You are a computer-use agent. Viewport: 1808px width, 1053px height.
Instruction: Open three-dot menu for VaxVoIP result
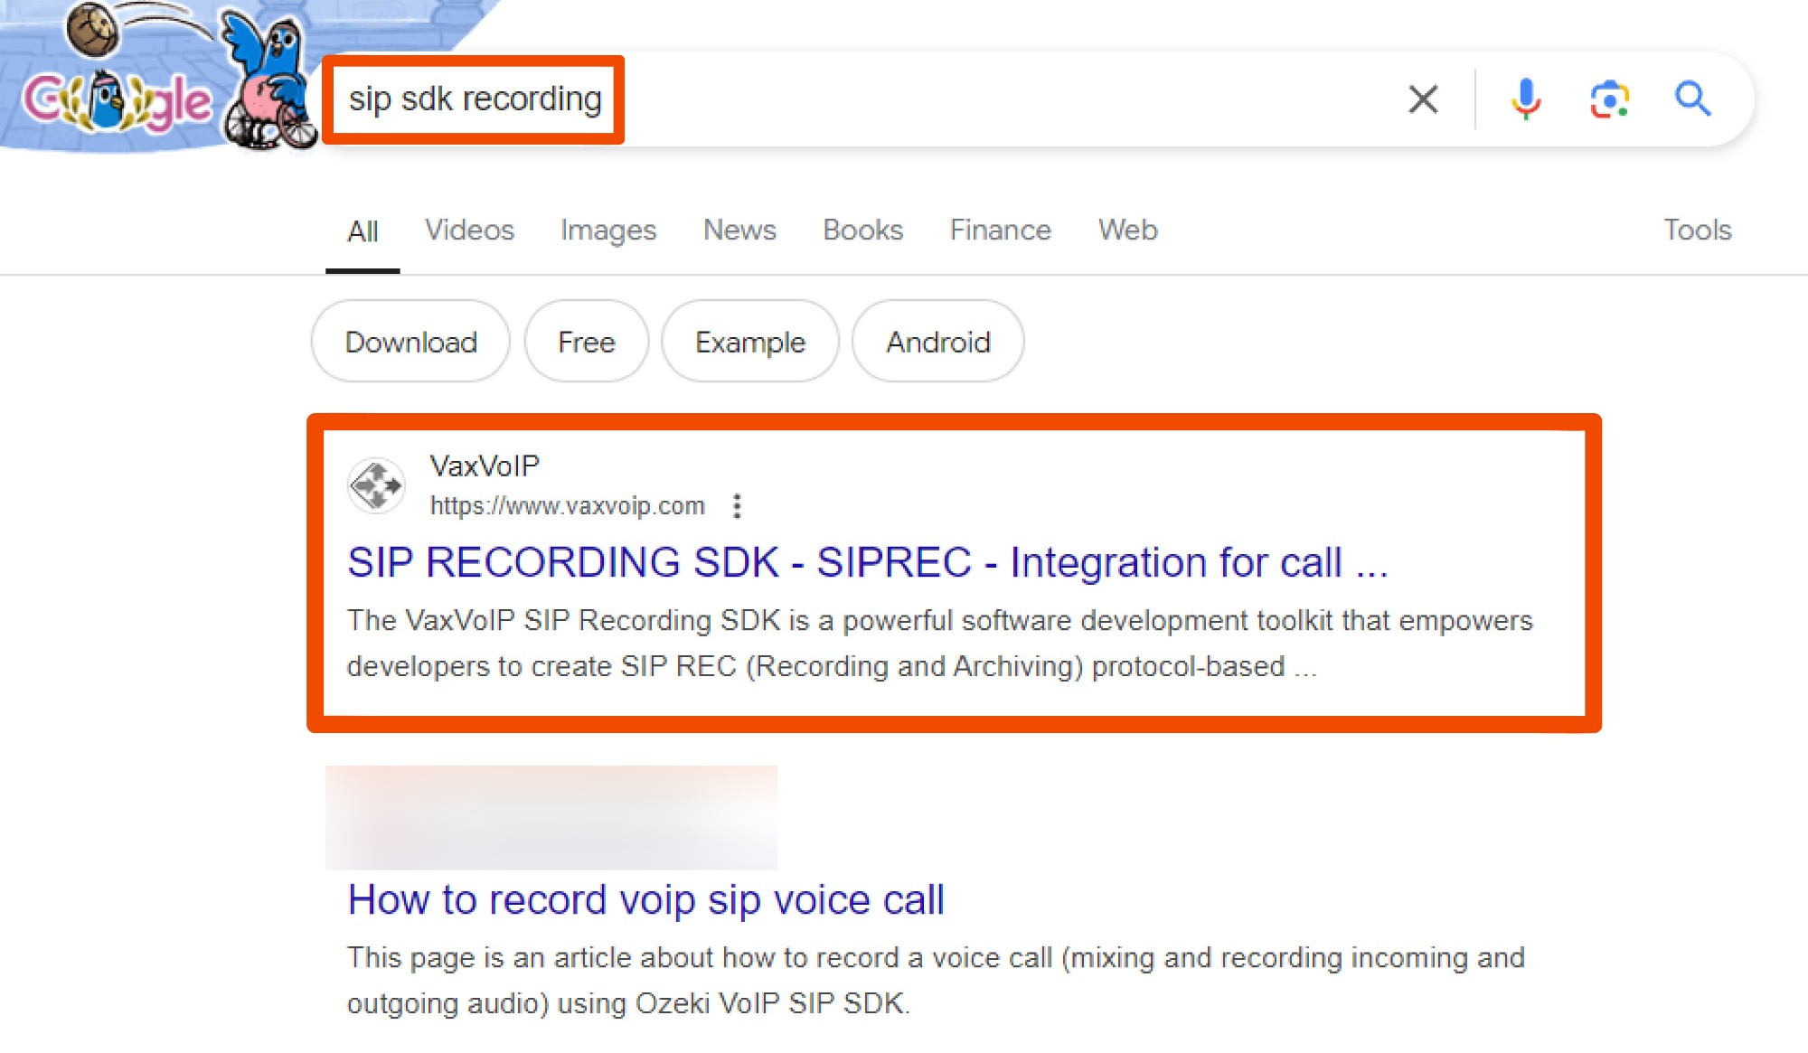point(738,506)
